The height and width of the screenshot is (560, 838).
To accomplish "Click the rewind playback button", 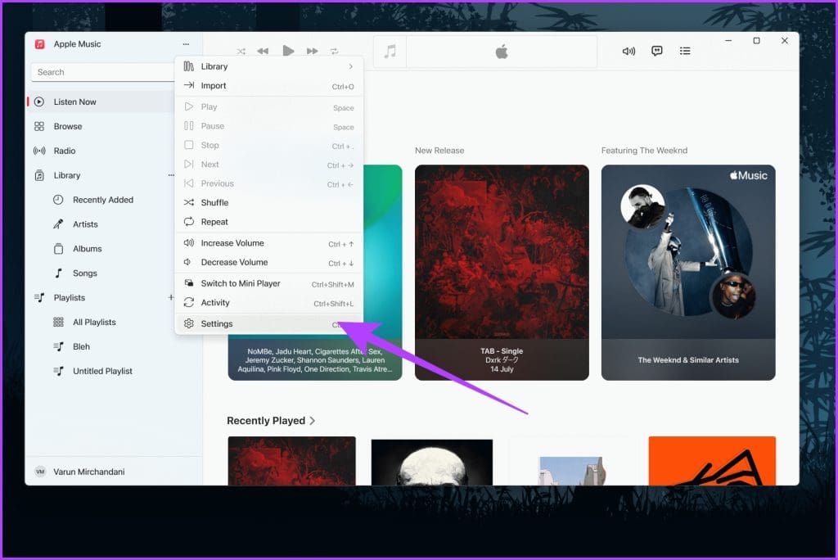I will tap(263, 52).
